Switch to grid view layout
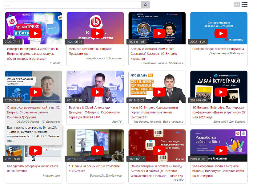Image resolution: width=253 pixels, height=185 pixels. pos(236,4)
